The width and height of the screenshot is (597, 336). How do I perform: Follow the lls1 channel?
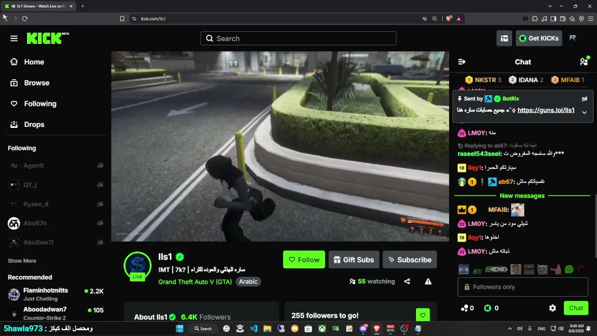point(304,259)
